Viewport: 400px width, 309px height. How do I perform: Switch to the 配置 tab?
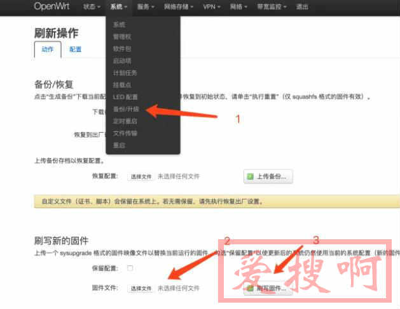pos(75,49)
